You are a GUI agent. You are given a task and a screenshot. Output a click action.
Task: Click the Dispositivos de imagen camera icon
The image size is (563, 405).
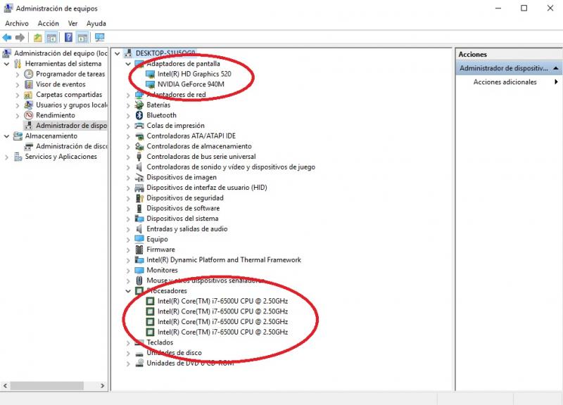coord(139,177)
